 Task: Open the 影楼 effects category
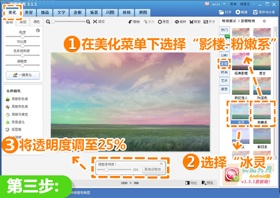[224, 64]
